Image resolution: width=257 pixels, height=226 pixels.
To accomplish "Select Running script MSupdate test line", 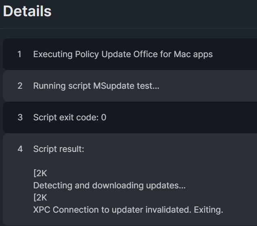I will pos(96,86).
